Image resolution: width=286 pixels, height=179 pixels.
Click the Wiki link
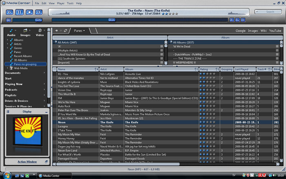pyautogui.click(x=264, y=31)
